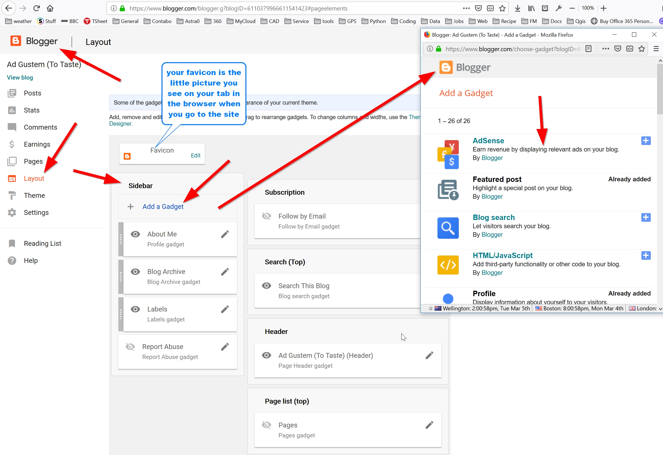Viewport: 663px width, 455px height.
Task: Open popup window hamburger menu
Action: click(x=656, y=49)
